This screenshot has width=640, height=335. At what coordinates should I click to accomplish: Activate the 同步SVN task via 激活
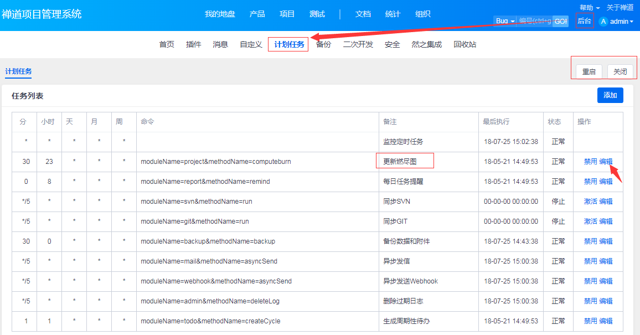[x=590, y=202]
